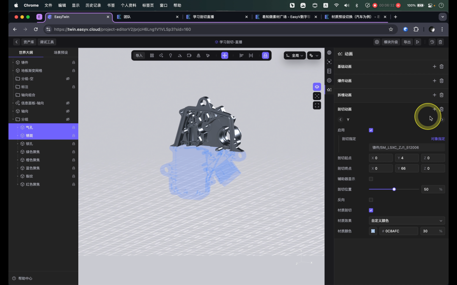Viewport: 457px width, 285px height.
Task: Click the fullscreen viewport icon
Action: pyautogui.click(x=317, y=105)
